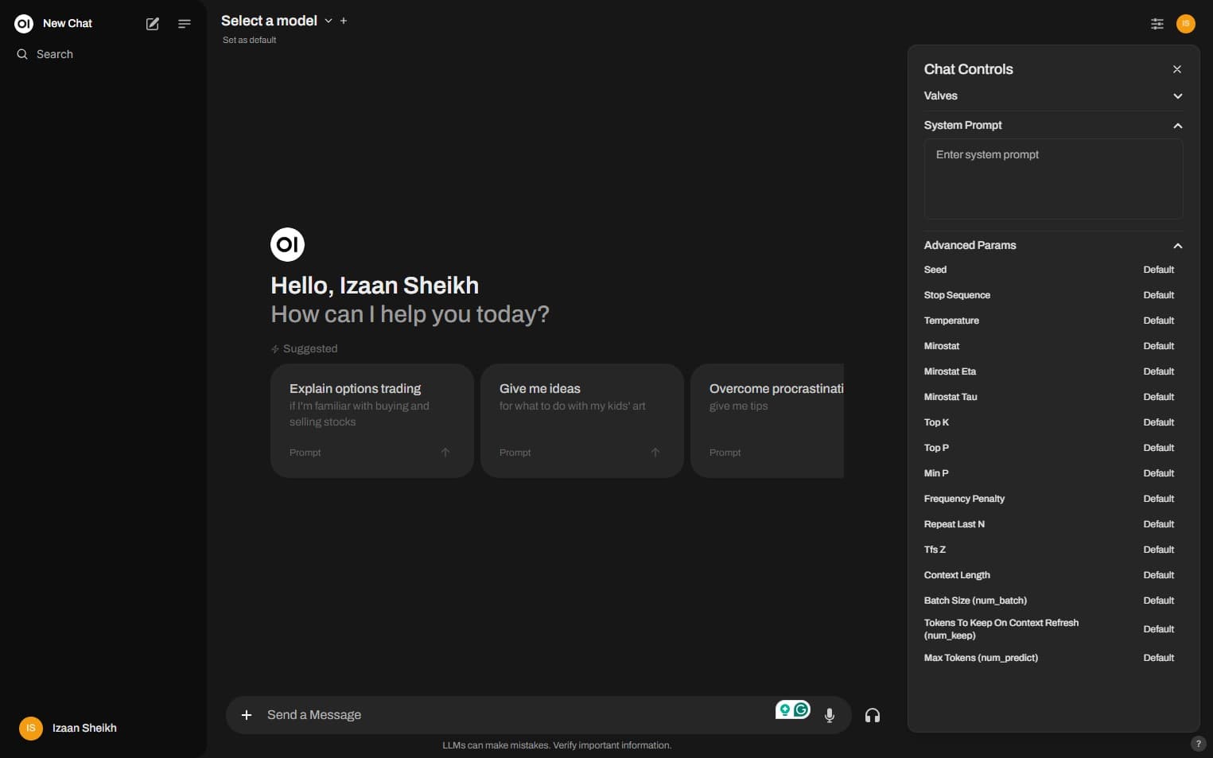Add another model with the plus icon

344,21
